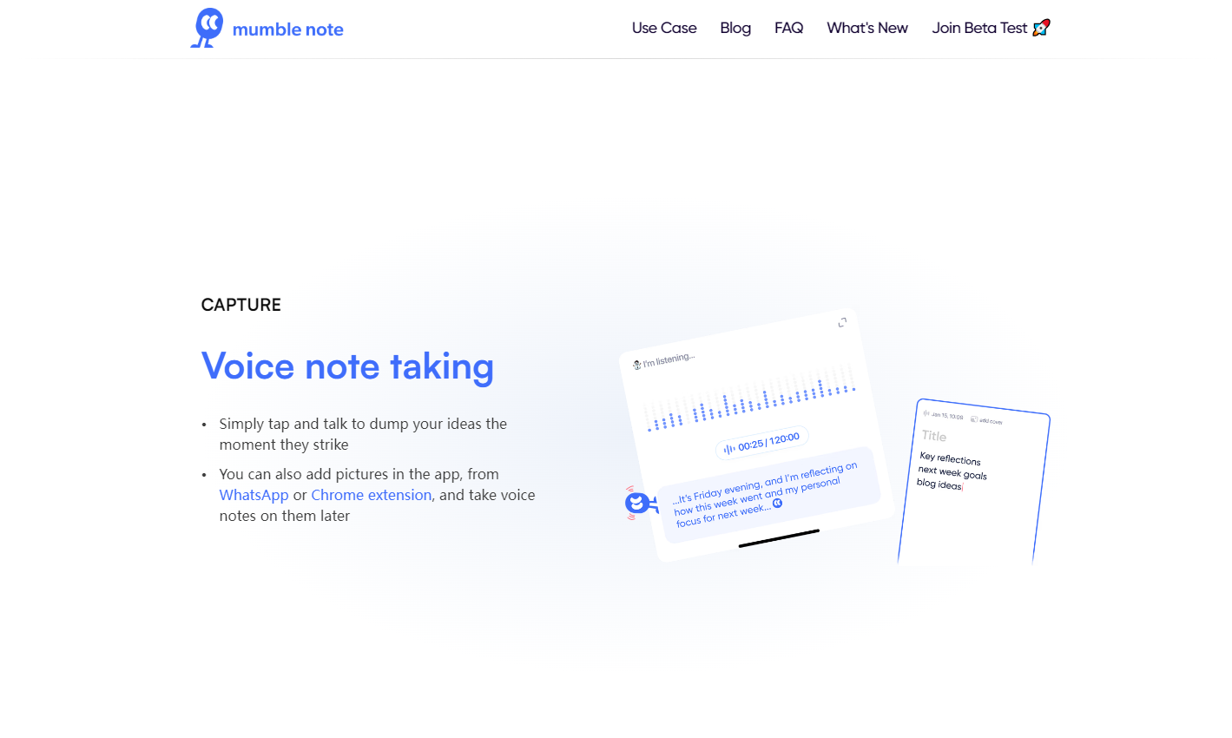
Task: Click the audio icon beside the Jan 15 timestamp
Action: click(x=926, y=413)
